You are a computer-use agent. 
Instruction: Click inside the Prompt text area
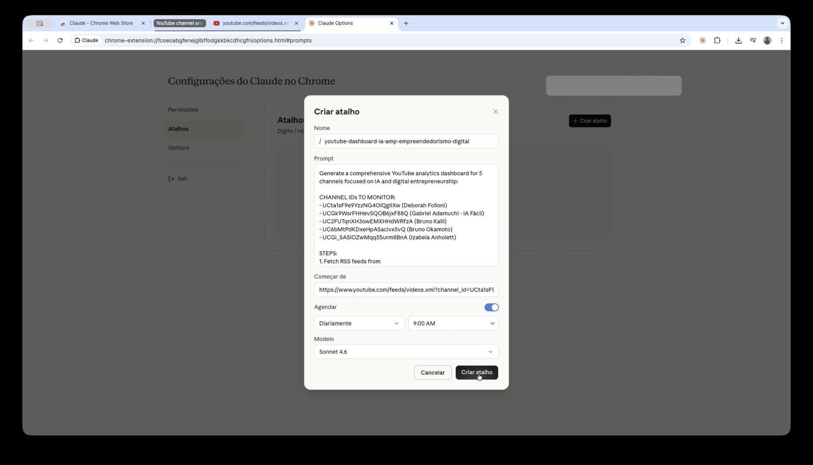point(406,215)
